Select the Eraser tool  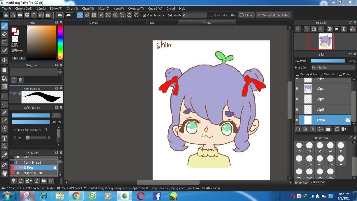4,34
